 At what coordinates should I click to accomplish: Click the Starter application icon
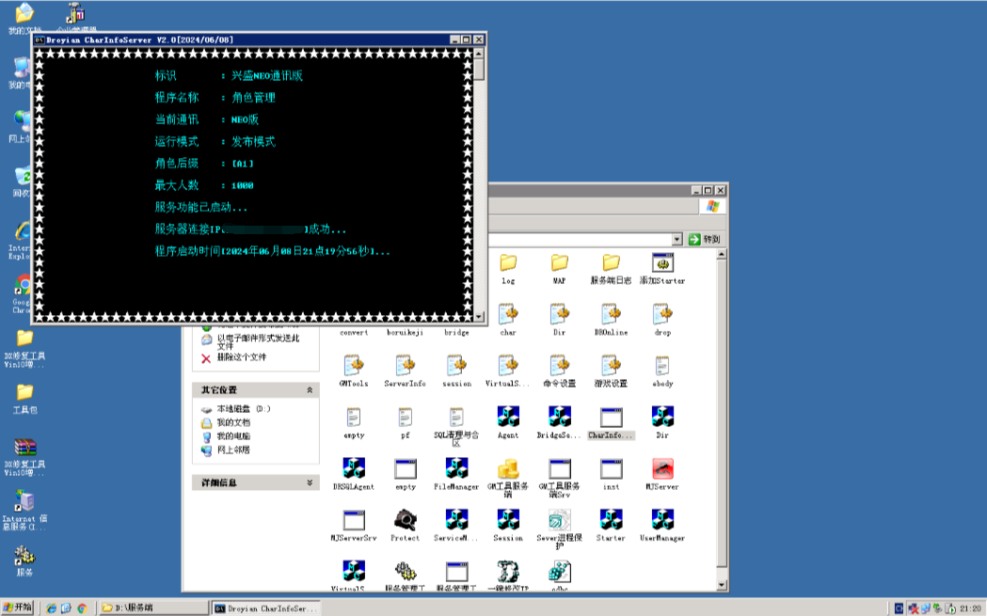click(611, 520)
